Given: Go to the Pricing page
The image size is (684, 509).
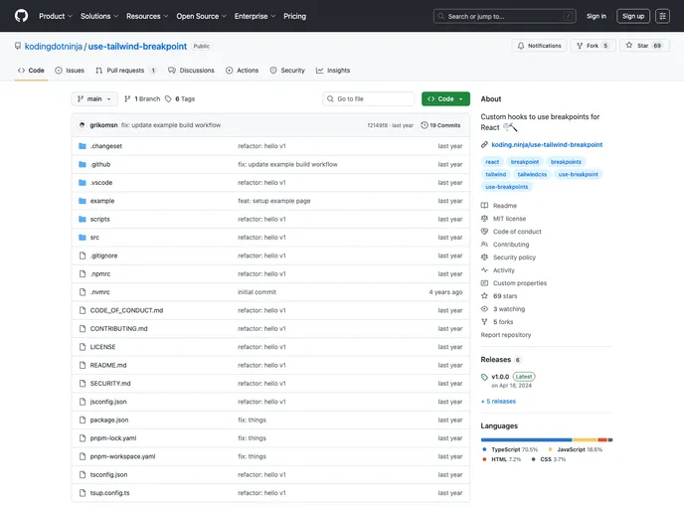Looking at the screenshot, I should point(295,16).
